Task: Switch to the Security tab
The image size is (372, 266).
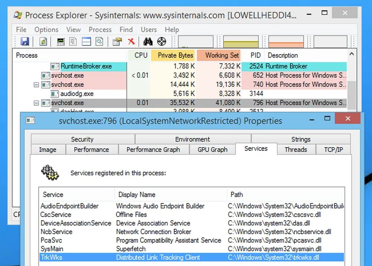Action: pos(83,139)
